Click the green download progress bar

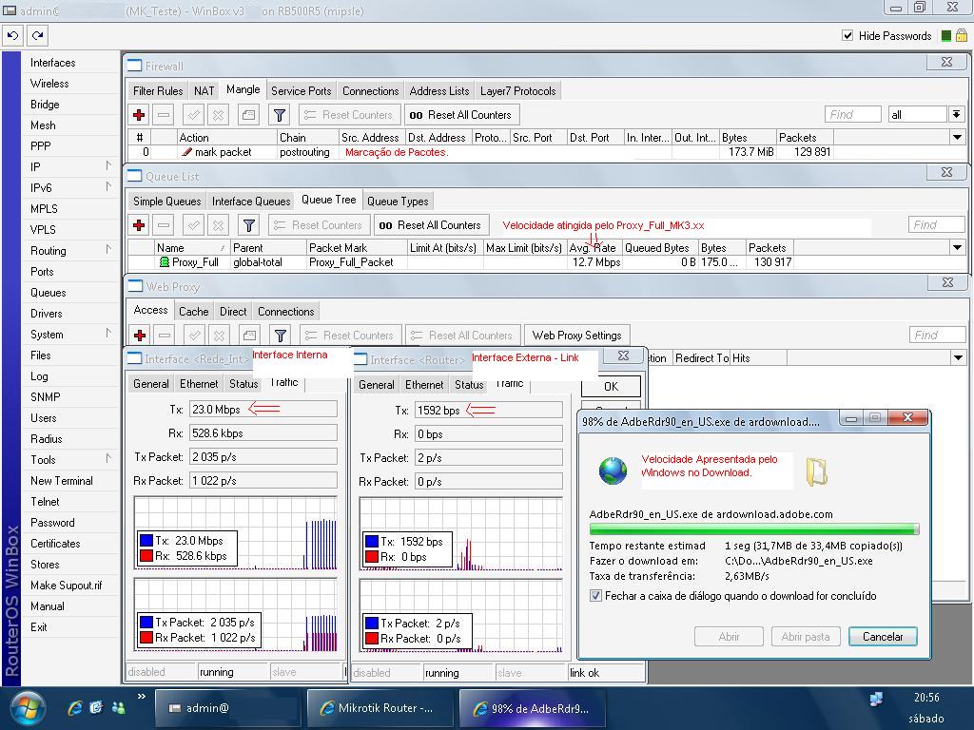(x=753, y=528)
